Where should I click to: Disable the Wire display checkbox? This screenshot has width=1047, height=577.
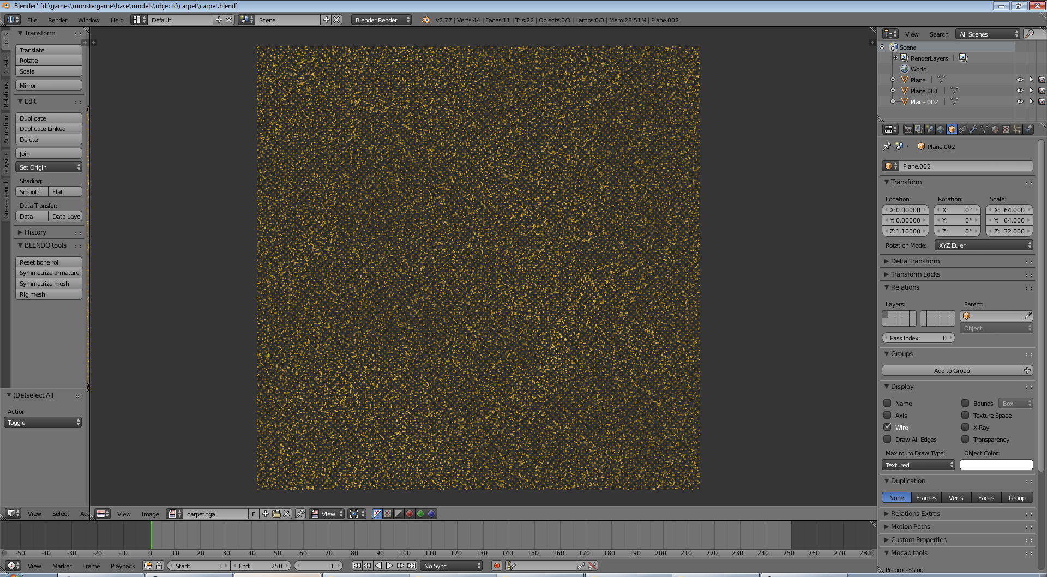click(x=888, y=427)
